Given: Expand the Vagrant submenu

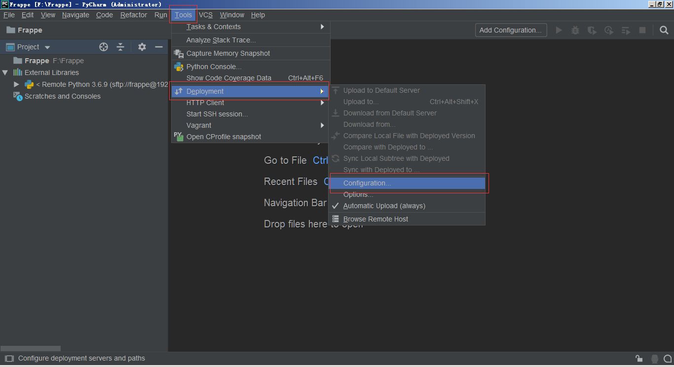Looking at the screenshot, I should (251, 125).
